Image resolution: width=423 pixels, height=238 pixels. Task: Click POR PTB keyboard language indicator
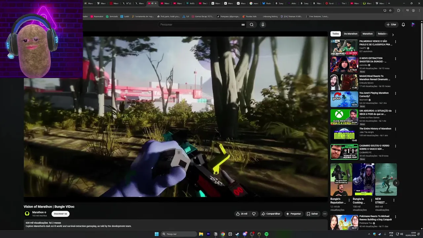tap(391, 234)
